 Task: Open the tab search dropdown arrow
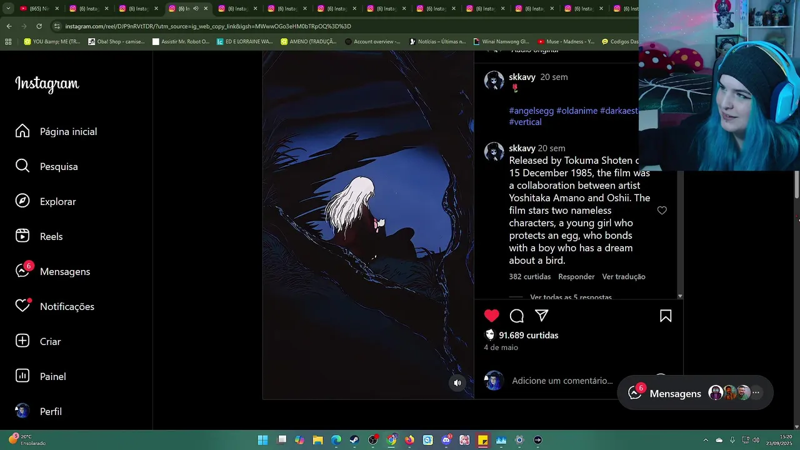click(x=7, y=9)
